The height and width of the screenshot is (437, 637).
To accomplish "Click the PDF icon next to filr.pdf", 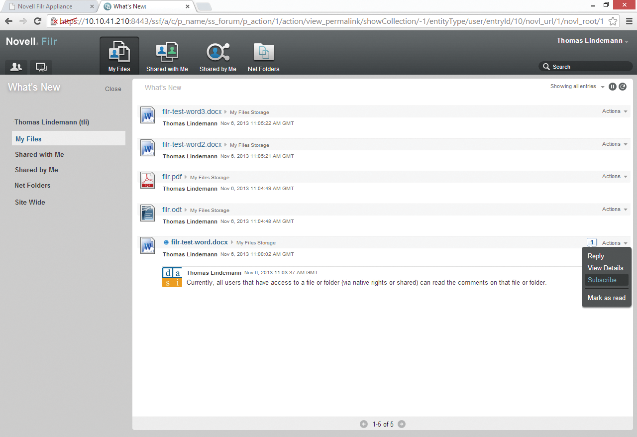I will (x=147, y=180).
